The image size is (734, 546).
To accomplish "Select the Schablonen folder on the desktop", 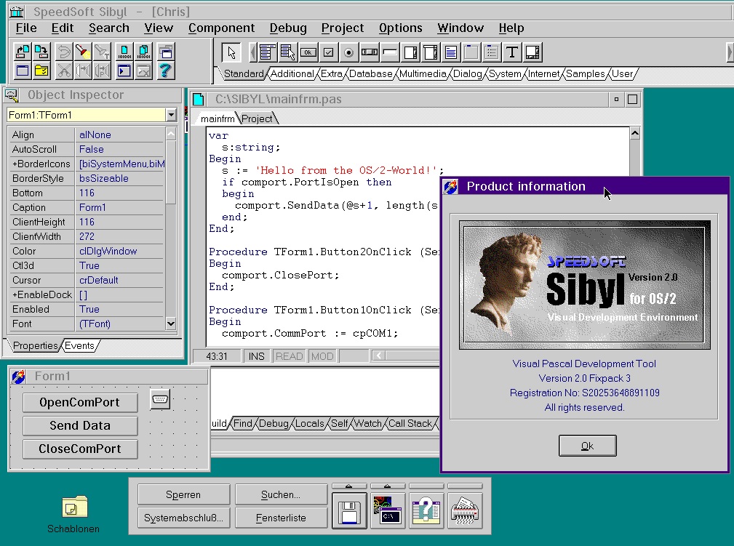I will click(x=74, y=514).
